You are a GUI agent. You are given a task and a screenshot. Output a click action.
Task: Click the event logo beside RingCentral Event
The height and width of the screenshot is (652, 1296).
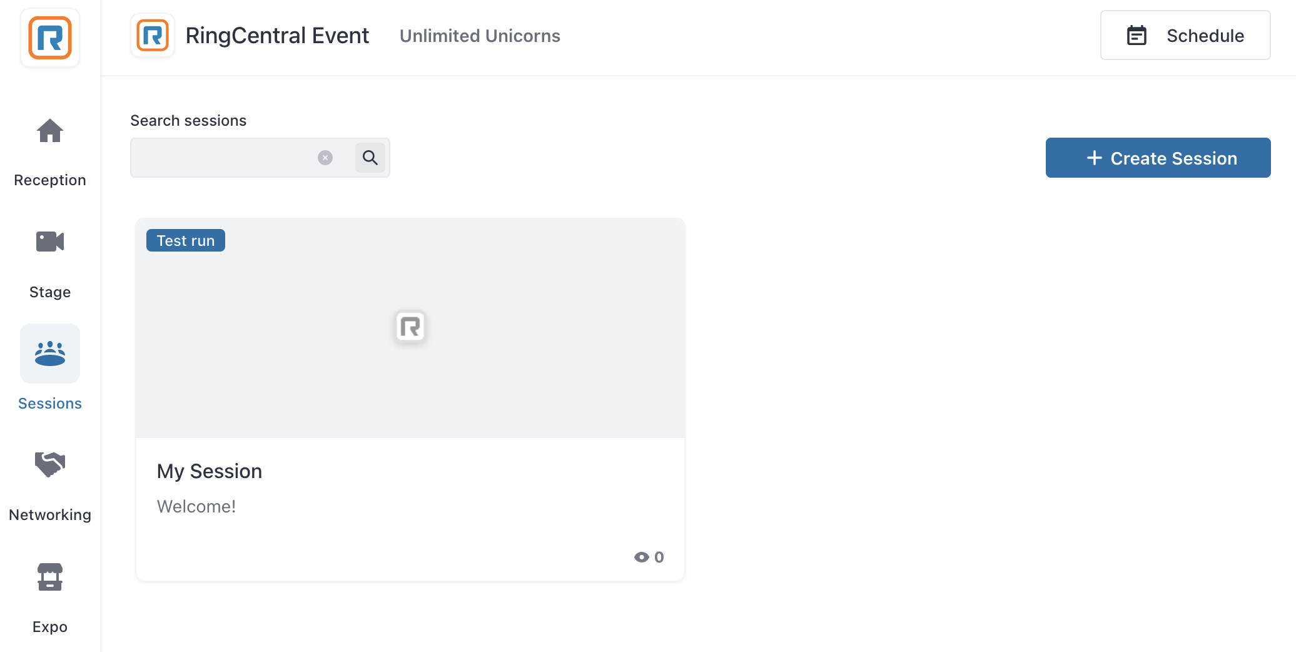(x=153, y=36)
